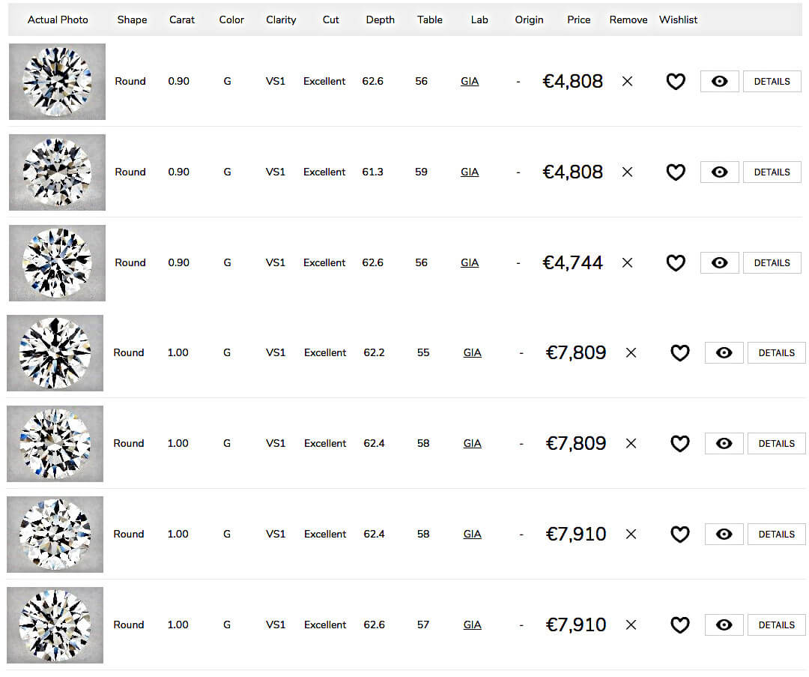Image resolution: width=809 pixels, height=677 pixels.
Task: Open DETAILS for the first €4,808 diamond
Action: 772,82
